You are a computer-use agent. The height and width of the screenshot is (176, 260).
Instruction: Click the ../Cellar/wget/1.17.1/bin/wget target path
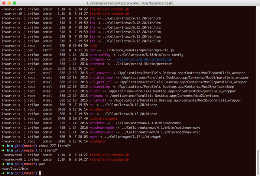133,137
